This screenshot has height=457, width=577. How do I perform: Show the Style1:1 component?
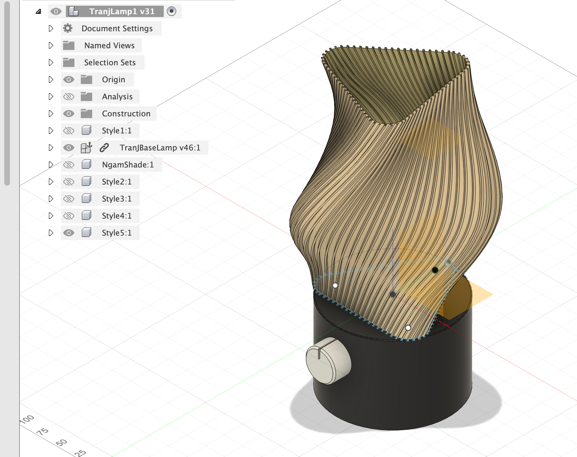pos(69,131)
